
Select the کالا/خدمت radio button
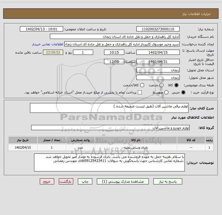[x=142, y=85]
